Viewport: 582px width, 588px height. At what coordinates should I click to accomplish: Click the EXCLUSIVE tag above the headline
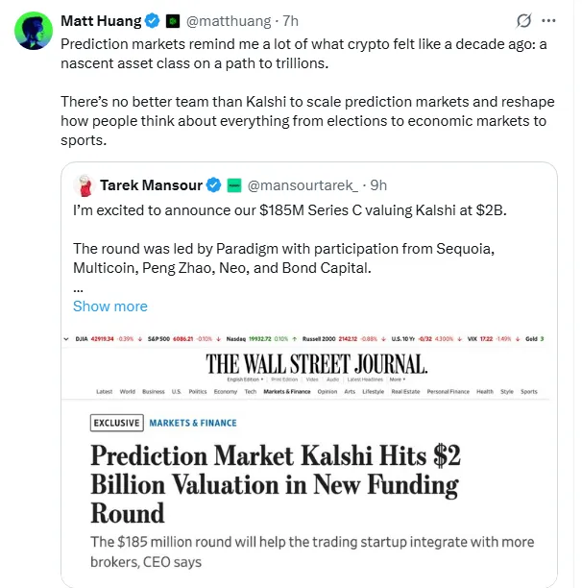point(116,423)
